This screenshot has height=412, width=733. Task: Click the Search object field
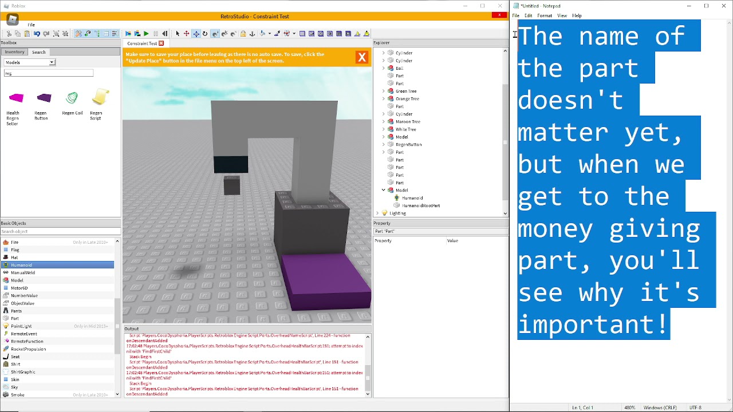coord(60,232)
